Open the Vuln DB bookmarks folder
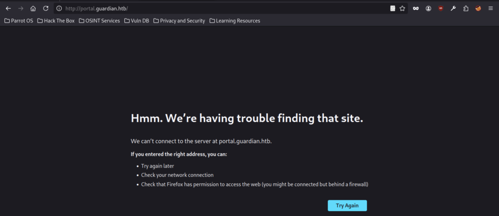The width and height of the screenshot is (499, 216). coord(137,21)
